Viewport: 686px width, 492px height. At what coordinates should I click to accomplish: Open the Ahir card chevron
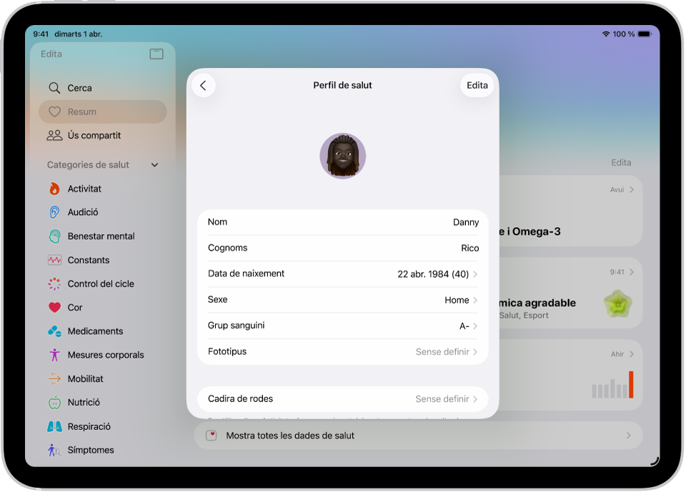point(631,354)
